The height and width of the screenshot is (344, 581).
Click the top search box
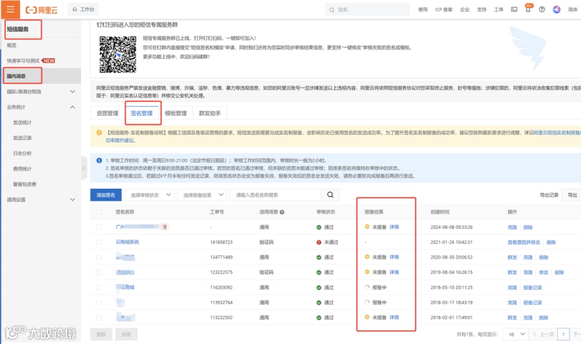(367, 10)
